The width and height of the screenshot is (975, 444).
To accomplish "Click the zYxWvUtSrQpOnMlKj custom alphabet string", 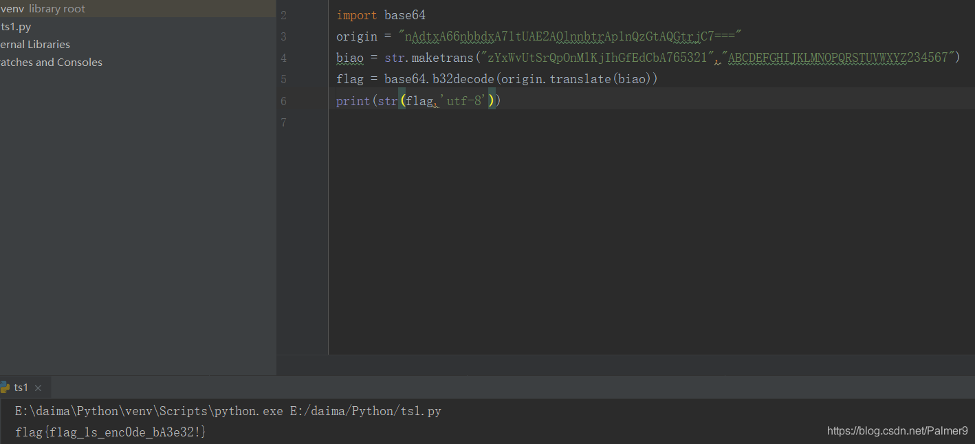I will [598, 58].
